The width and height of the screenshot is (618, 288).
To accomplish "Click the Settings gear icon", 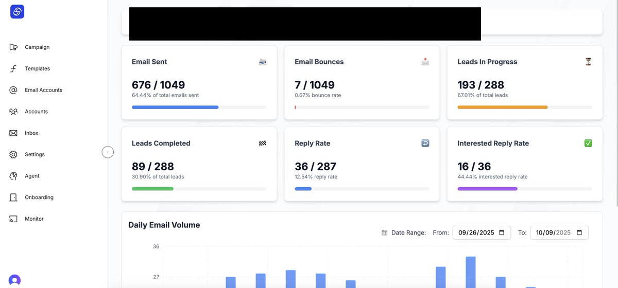I will pos(14,154).
